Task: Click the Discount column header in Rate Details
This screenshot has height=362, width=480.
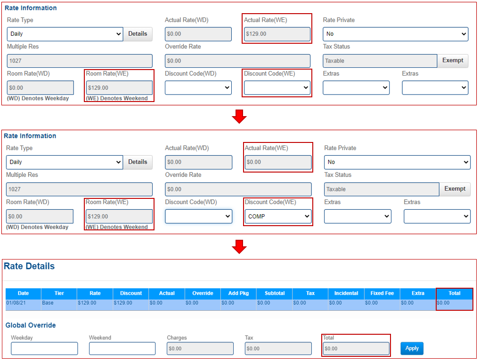Action: [130, 293]
